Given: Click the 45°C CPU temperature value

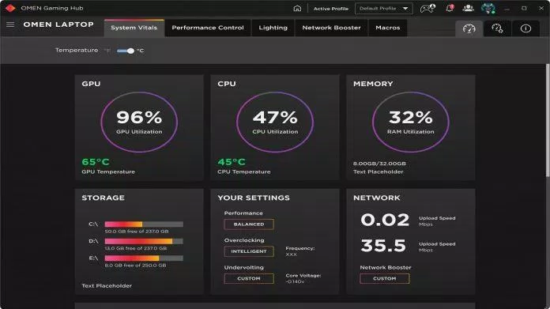Looking at the screenshot, I should pos(232,162).
